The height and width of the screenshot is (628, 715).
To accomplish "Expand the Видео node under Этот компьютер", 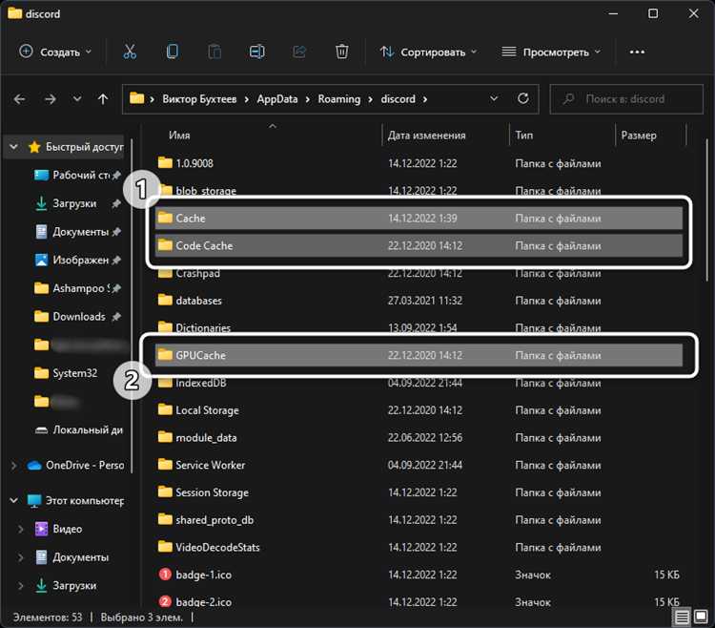I will click(21, 529).
